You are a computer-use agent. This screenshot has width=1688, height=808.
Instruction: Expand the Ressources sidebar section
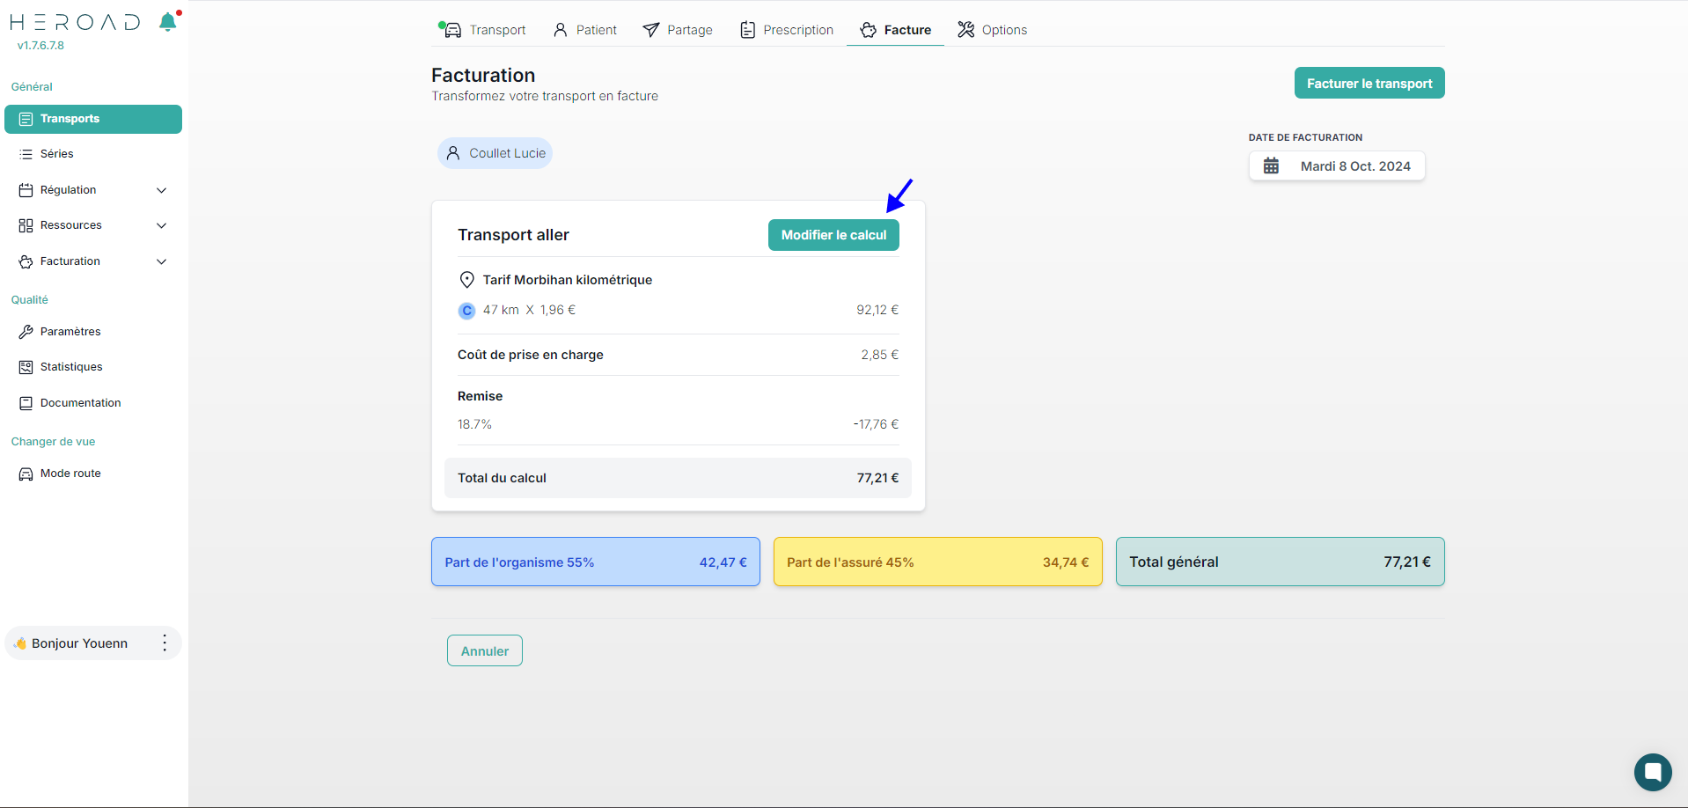161,225
